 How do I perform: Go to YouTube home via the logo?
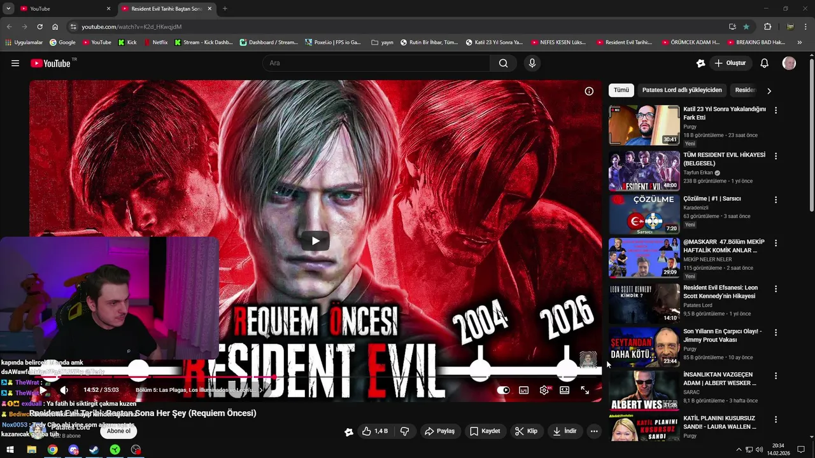51,63
